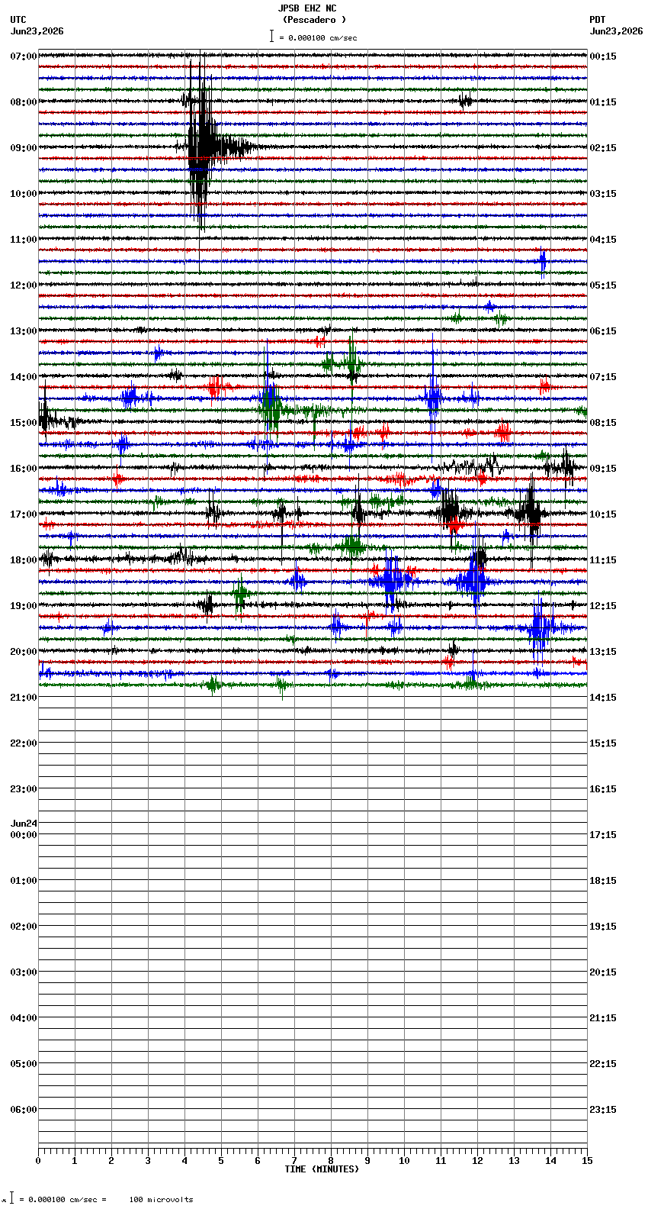Click the '15:00' UTC time label

[x=24, y=423]
